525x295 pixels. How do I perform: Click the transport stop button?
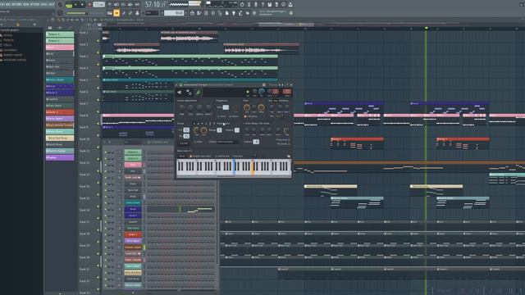pos(82,4)
